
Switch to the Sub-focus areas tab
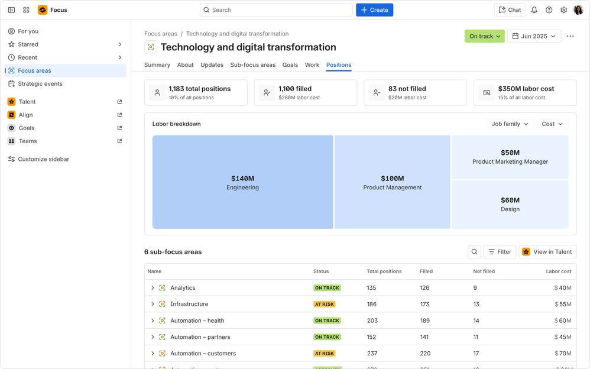(253, 65)
